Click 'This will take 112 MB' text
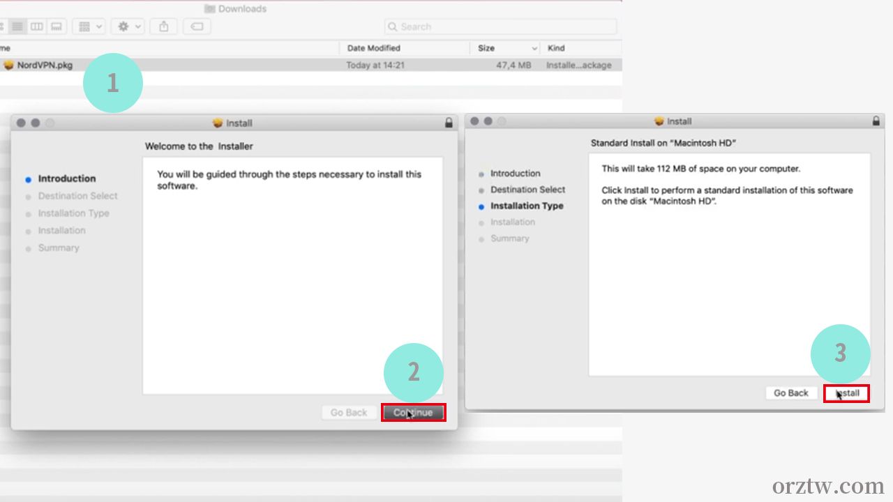 (x=701, y=169)
